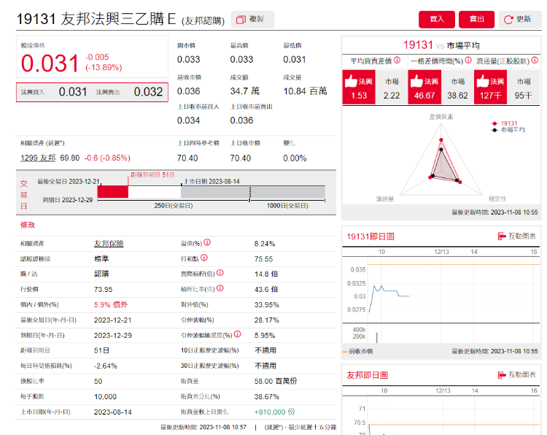The image size is (547, 435).
Task: Click the red segment on the trading-day timeline
Action: tap(113, 192)
